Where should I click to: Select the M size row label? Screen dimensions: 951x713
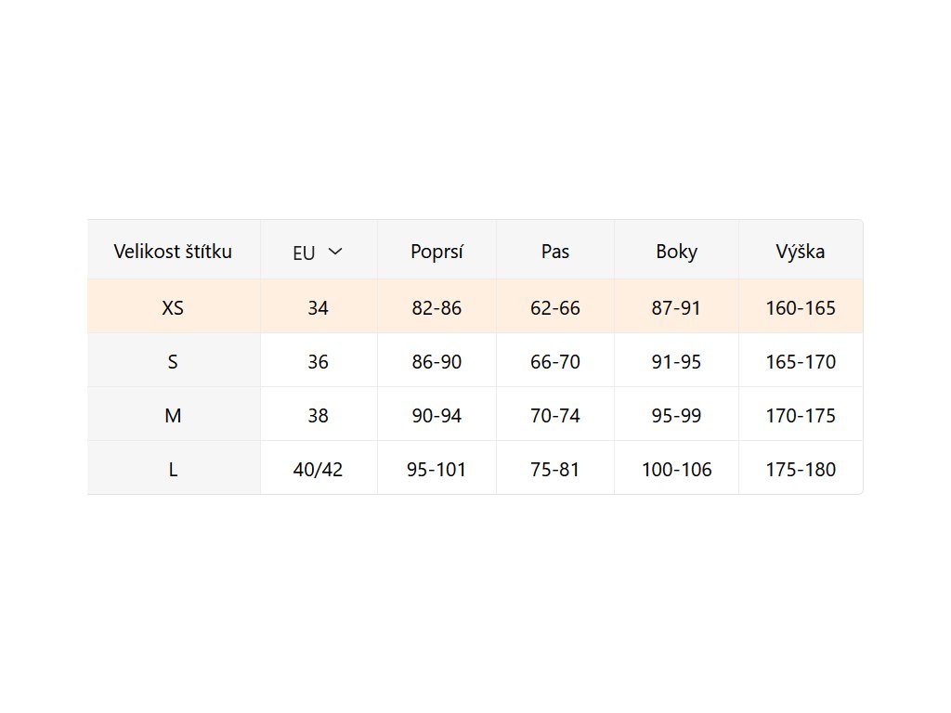click(x=173, y=416)
